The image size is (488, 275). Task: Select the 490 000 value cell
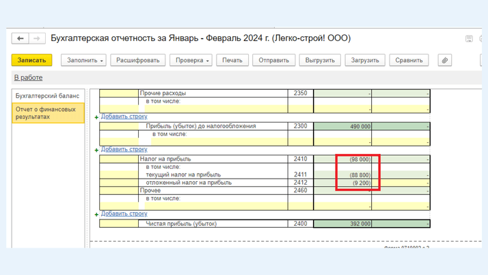342,126
